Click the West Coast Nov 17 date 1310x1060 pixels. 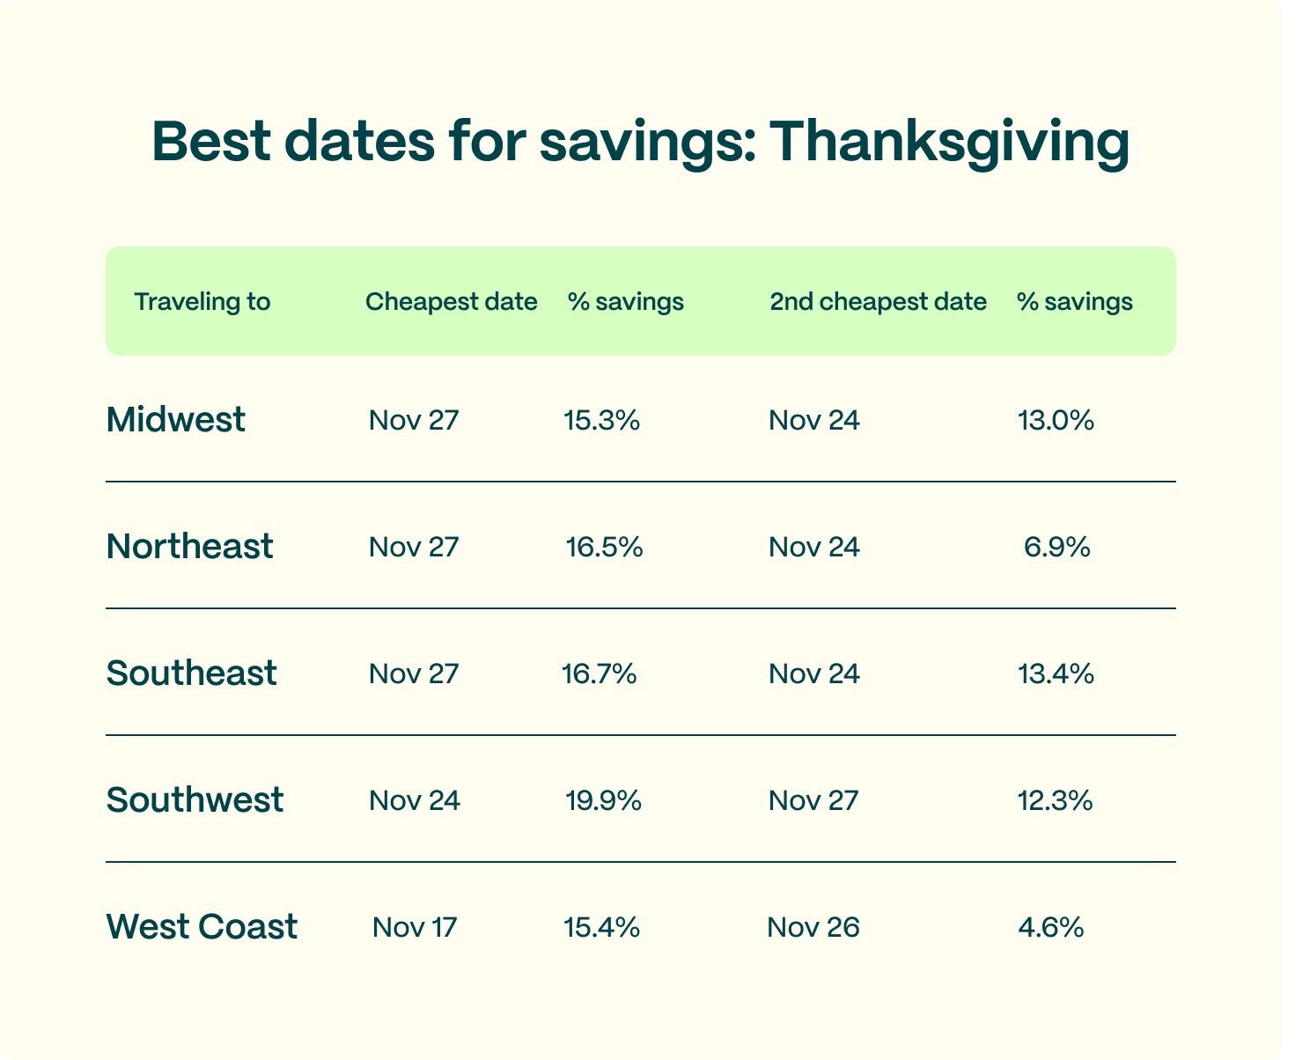tap(415, 927)
